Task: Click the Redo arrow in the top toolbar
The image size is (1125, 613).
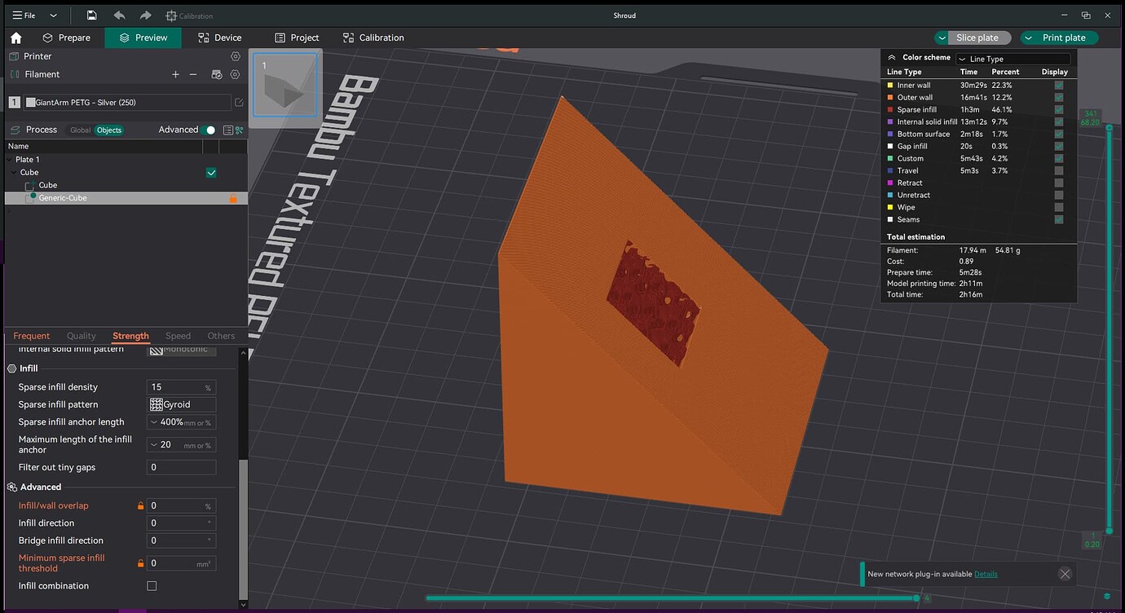Action: coord(145,15)
